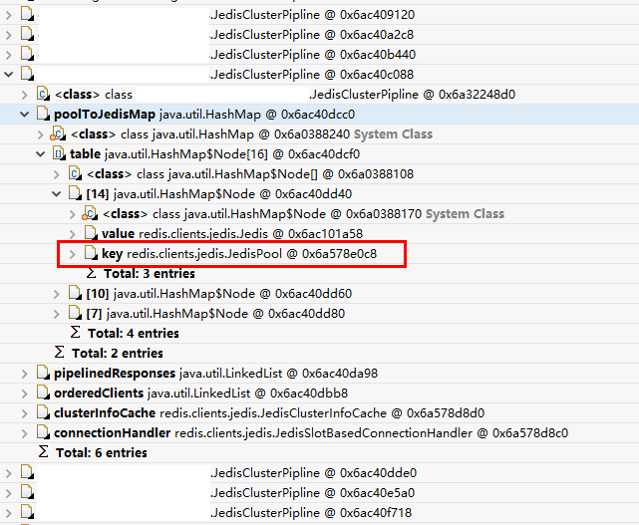The image size is (639, 525).
Task: Collapse the table HashMap$Node[16] node
Action: click(40, 154)
